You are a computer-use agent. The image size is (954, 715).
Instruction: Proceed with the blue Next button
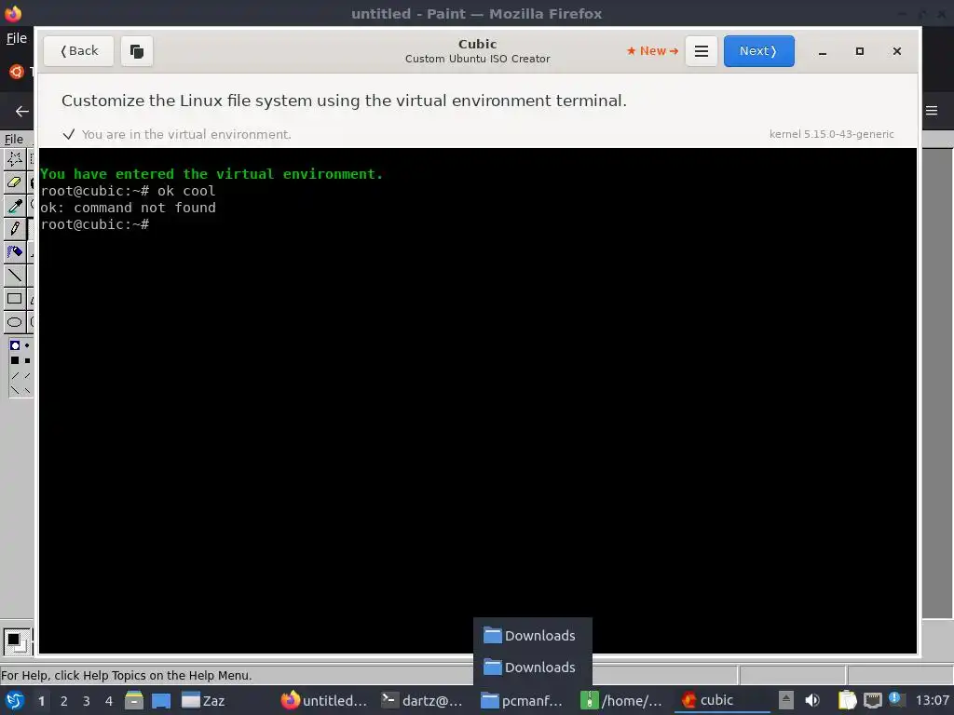[x=758, y=51]
